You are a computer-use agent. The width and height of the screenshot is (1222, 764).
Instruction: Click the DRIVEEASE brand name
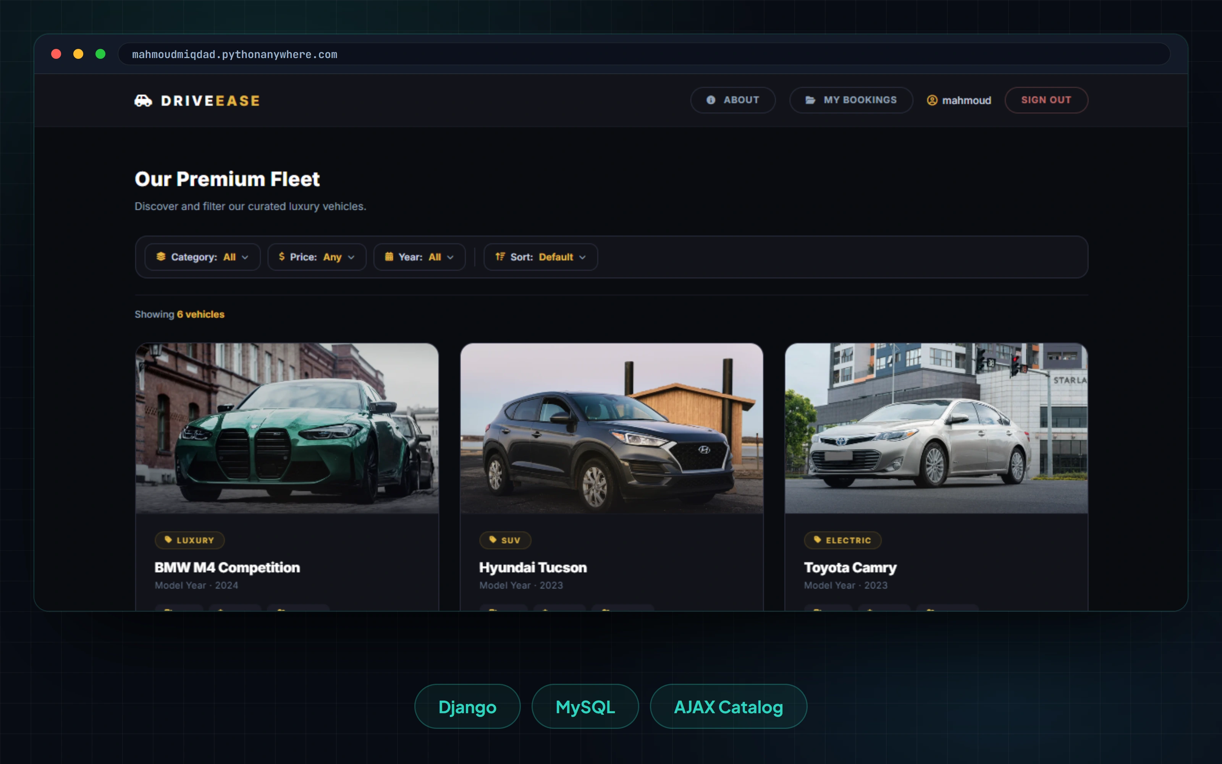[210, 100]
